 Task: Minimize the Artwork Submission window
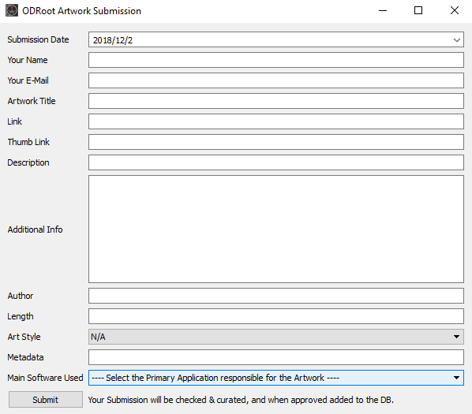pos(383,10)
